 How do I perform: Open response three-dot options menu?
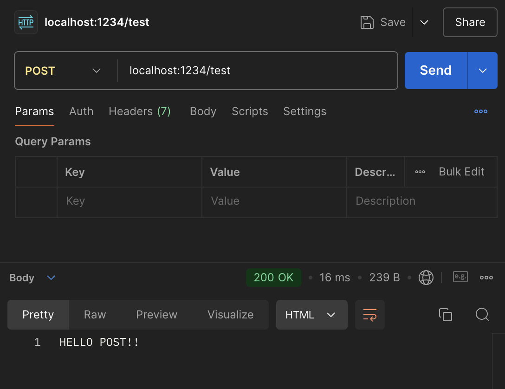click(486, 278)
